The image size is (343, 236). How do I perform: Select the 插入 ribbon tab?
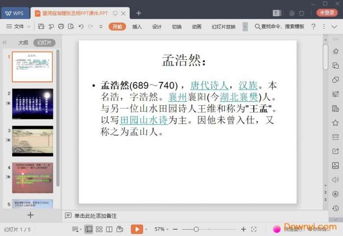[137, 26]
